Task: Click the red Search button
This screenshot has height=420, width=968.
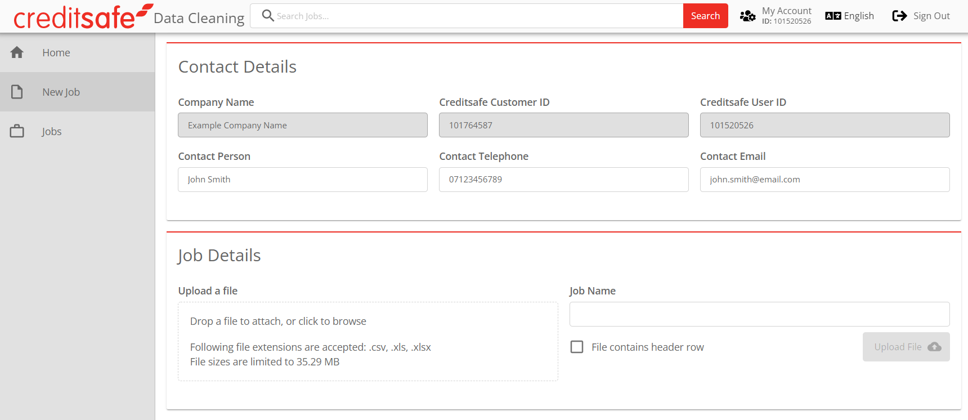Action: pos(706,16)
